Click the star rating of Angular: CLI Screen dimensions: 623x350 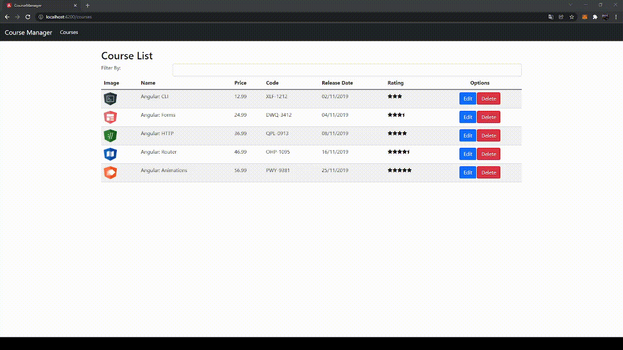pyautogui.click(x=395, y=96)
